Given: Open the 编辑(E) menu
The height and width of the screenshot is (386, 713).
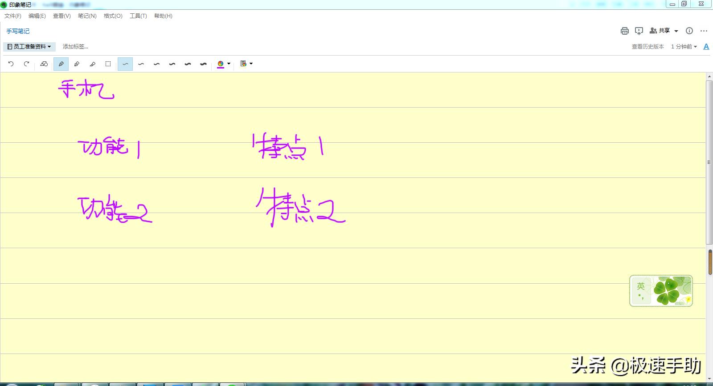Looking at the screenshot, I should point(37,16).
